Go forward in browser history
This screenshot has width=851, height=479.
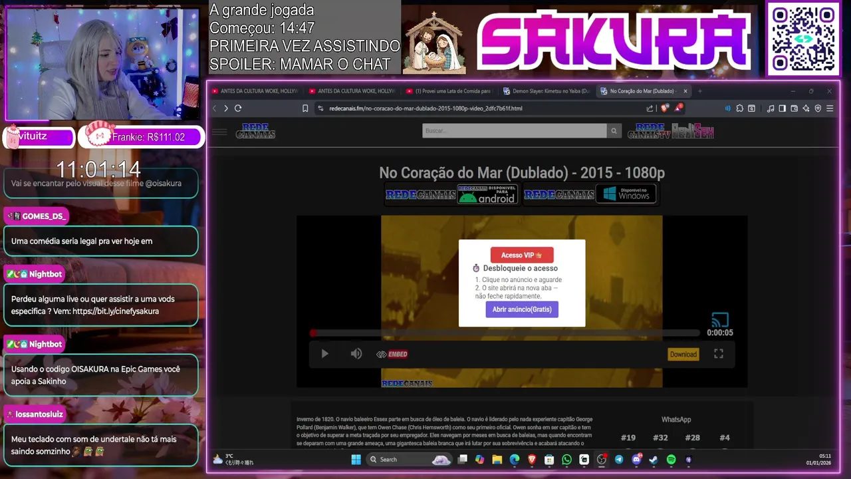[x=226, y=108]
